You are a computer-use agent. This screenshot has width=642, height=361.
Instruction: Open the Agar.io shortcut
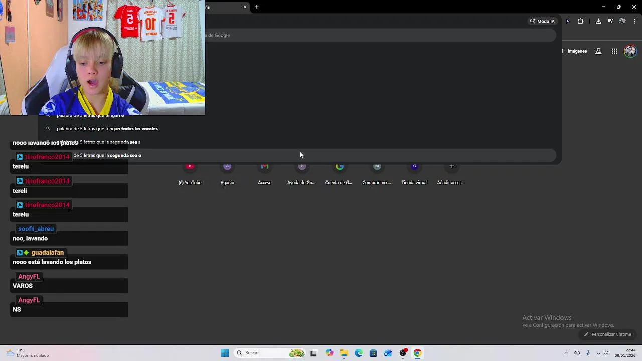coord(227,174)
